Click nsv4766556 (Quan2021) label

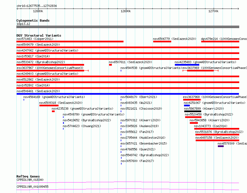(x=138, y=149)
